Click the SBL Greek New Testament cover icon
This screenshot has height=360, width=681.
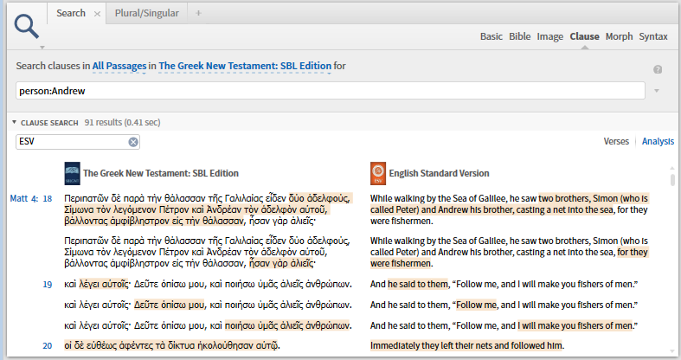tap(72, 173)
